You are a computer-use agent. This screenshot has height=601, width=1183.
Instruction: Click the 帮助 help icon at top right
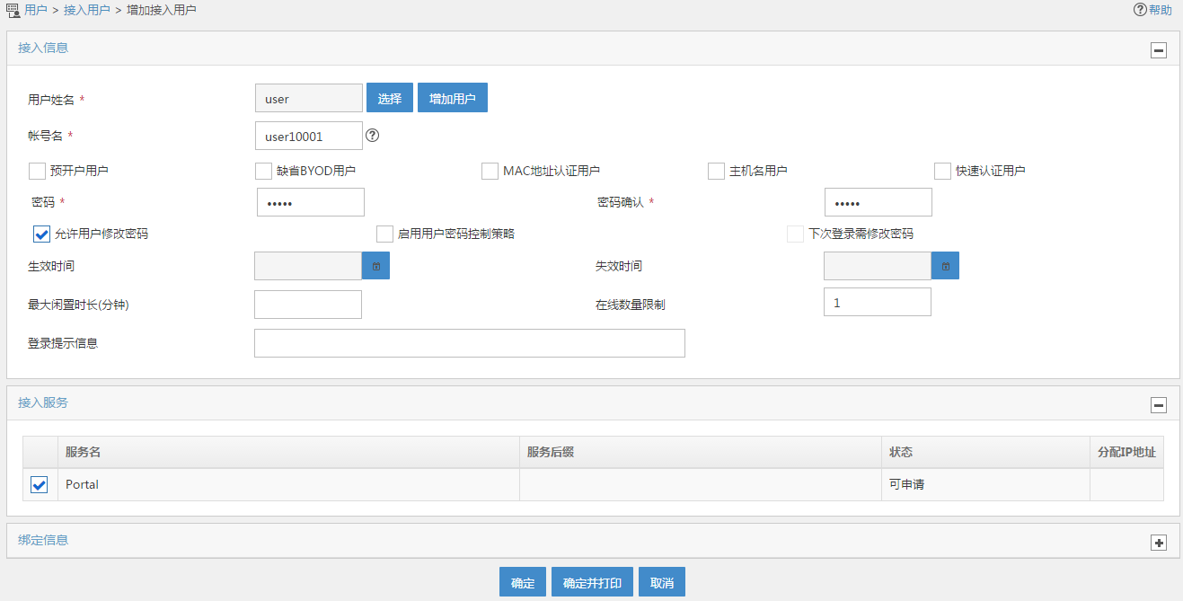[1140, 10]
